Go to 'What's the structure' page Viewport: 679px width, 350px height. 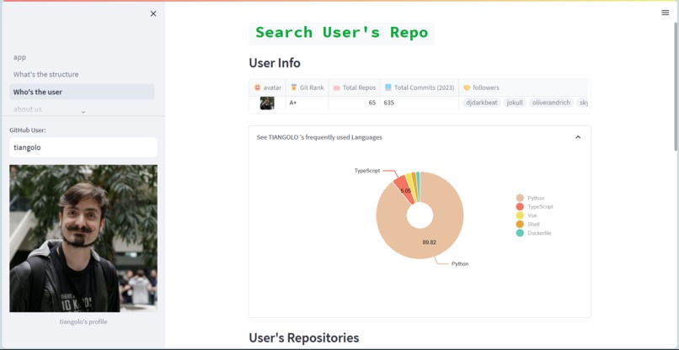[45, 74]
